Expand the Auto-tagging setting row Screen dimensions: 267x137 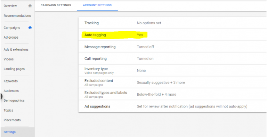tap(172, 35)
